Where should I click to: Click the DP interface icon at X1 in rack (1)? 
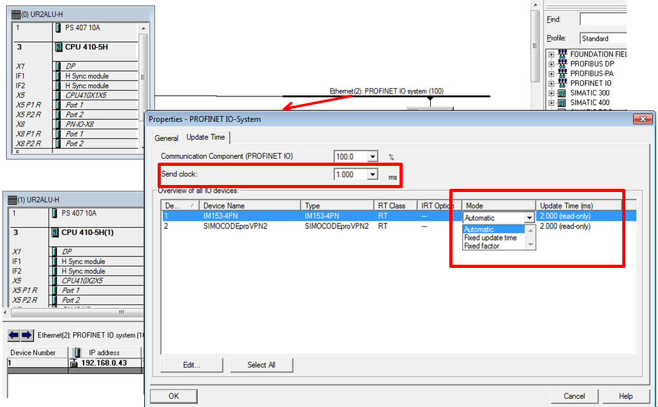tap(54, 252)
